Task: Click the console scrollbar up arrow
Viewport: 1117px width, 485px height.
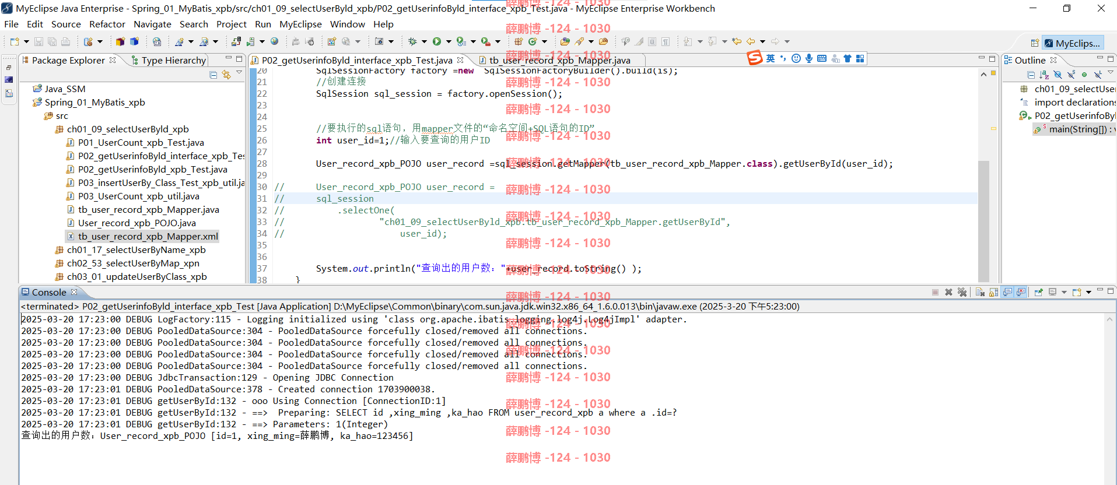Action: (x=1110, y=319)
